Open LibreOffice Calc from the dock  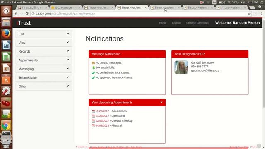point(6,57)
